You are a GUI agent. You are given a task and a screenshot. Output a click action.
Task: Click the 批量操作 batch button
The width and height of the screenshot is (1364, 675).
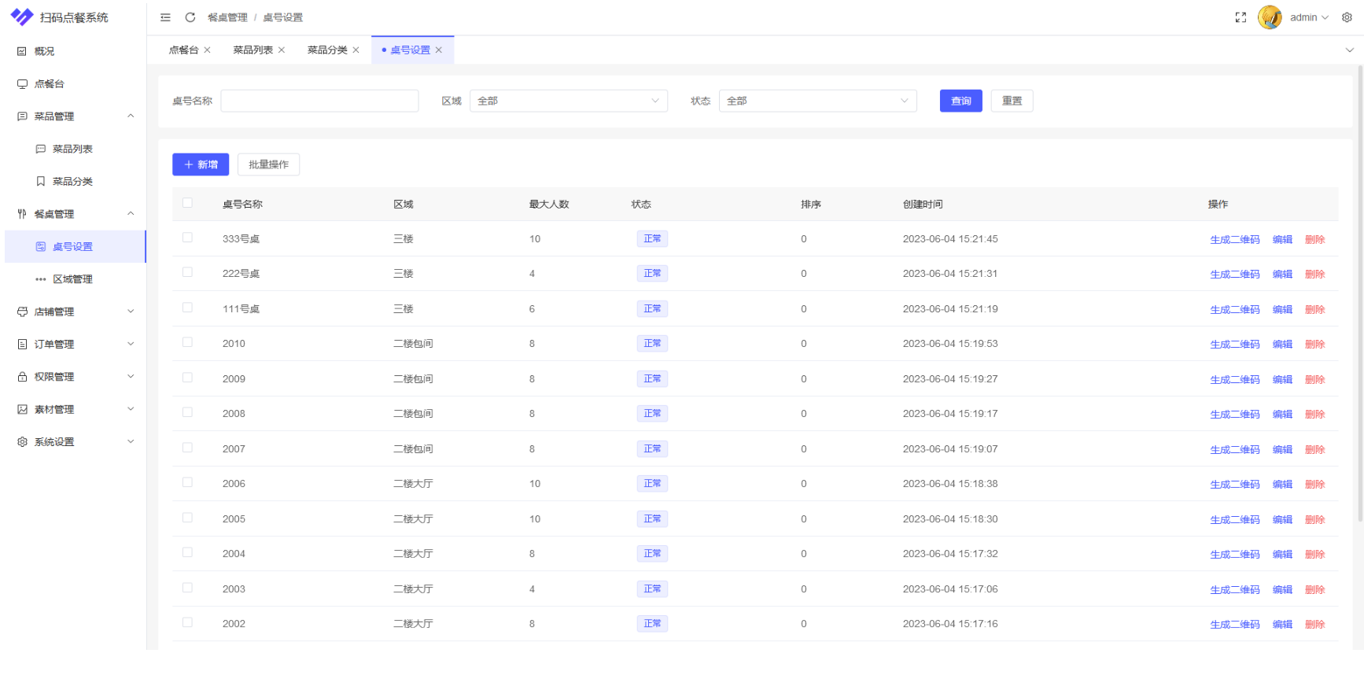(269, 164)
